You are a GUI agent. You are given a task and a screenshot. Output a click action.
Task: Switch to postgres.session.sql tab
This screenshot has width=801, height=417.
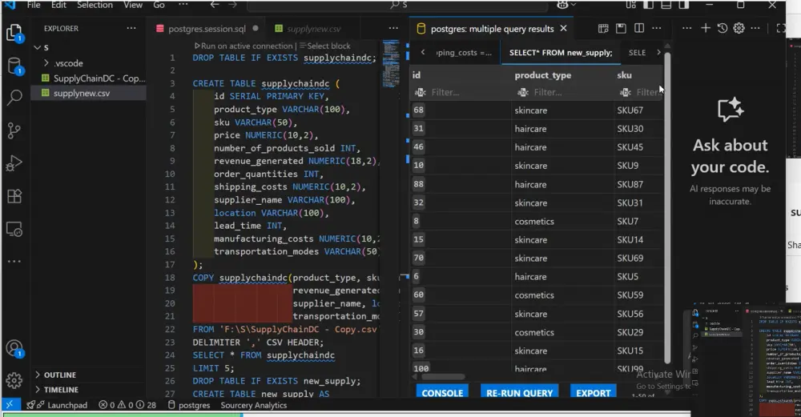pyautogui.click(x=206, y=29)
